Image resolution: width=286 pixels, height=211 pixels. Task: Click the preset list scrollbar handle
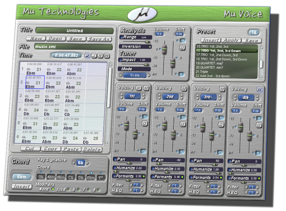click(x=261, y=64)
